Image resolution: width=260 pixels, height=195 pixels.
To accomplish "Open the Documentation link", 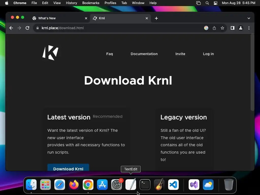I will 144,54.
